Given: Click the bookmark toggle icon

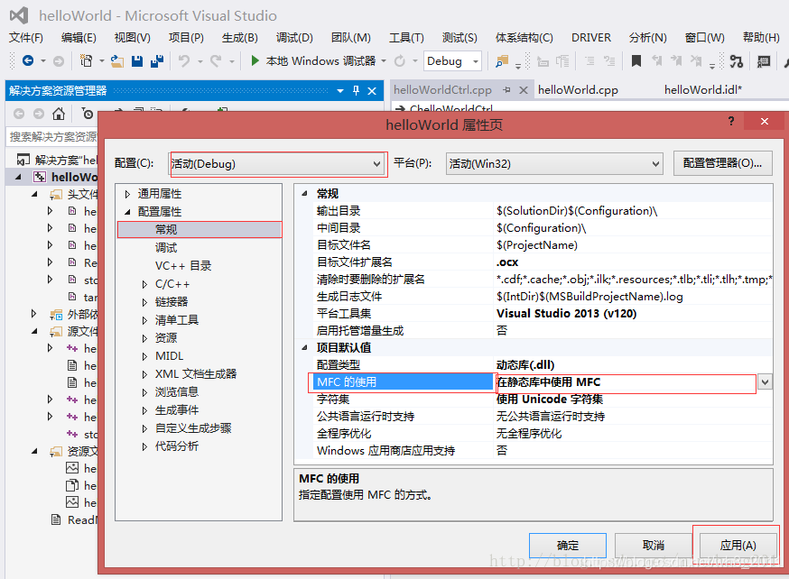Looking at the screenshot, I should pos(636,60).
